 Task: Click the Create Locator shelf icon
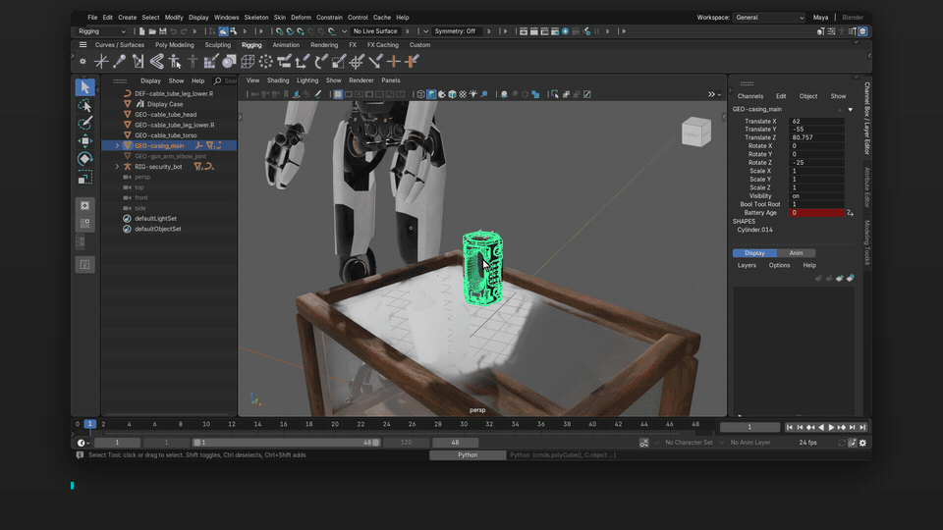[101, 61]
